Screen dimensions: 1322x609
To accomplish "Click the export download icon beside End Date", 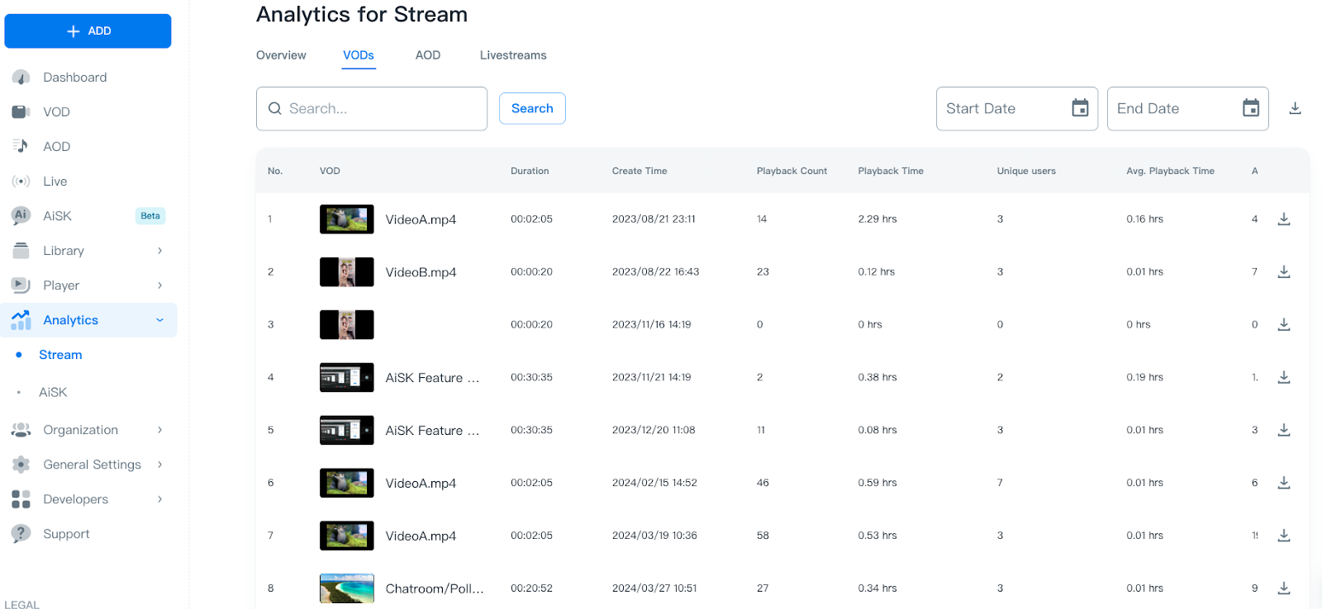I will coord(1295,109).
